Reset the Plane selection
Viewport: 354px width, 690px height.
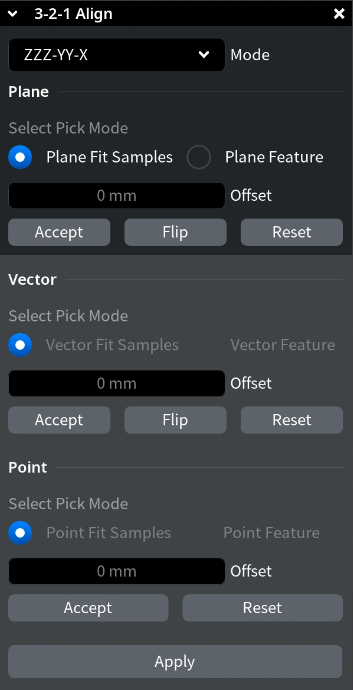[291, 232]
